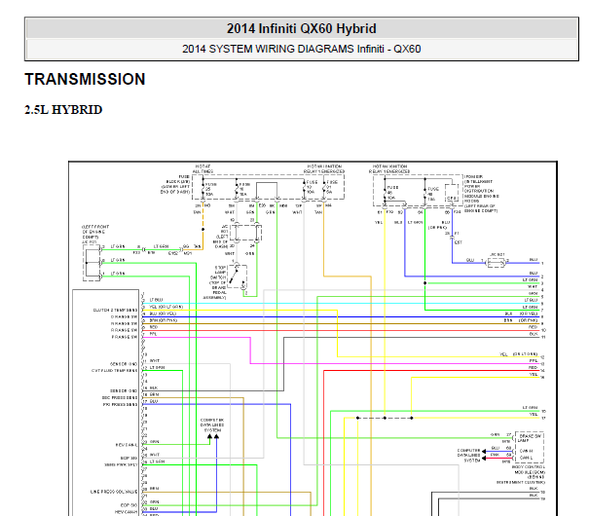Click the 'LINE PRESS SOL VALVE' label
589x516 pixels.
coord(114,492)
